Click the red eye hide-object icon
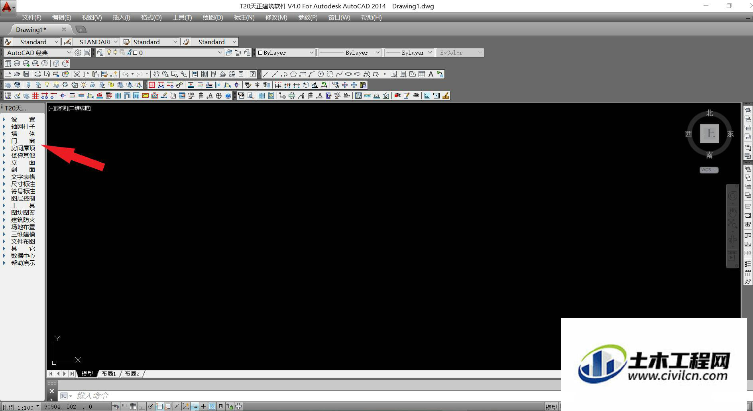The image size is (753, 411). click(397, 96)
